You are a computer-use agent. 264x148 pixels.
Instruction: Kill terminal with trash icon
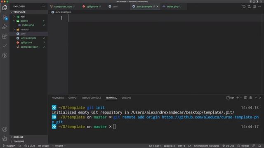tap(250, 98)
